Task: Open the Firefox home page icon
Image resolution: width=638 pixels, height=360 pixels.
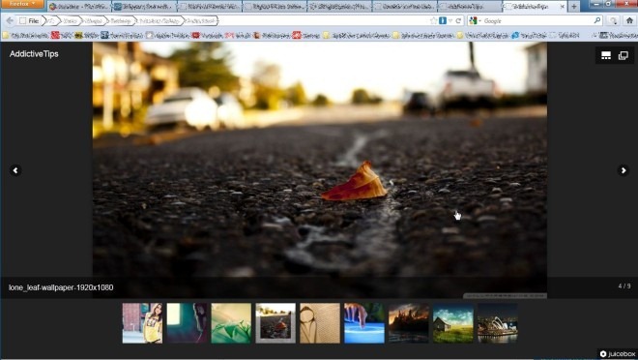Action: (630, 20)
